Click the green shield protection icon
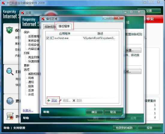Screen dimensions: 165x134 click(x=10, y=30)
